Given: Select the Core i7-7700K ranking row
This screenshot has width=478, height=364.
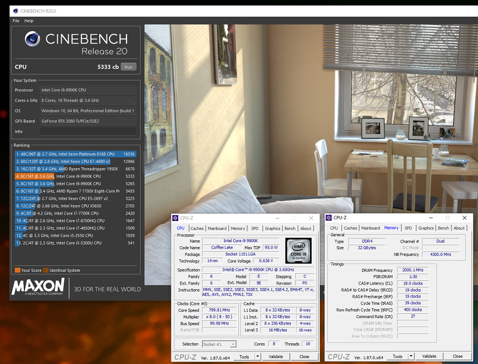Looking at the screenshot, I should (x=75, y=213).
